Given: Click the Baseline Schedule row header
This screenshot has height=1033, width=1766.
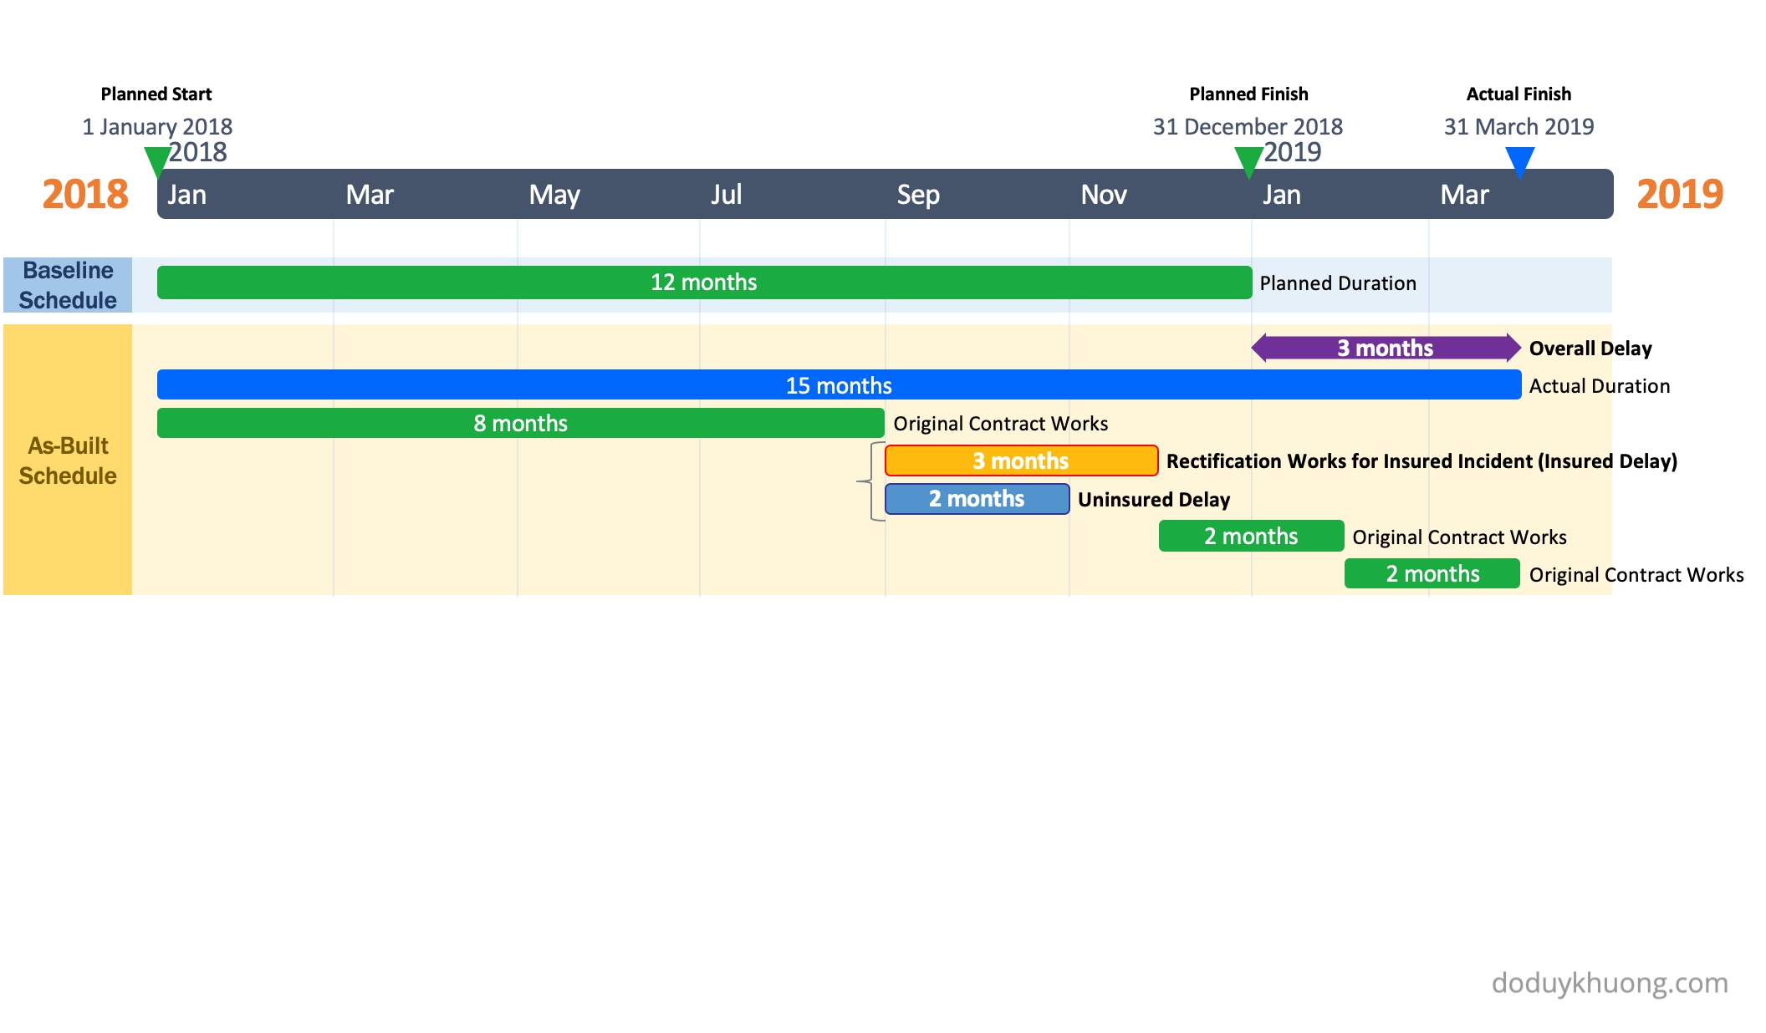Looking at the screenshot, I should (68, 285).
